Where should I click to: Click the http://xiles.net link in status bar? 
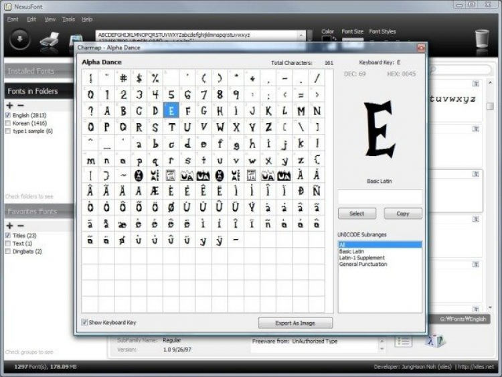coord(476,367)
